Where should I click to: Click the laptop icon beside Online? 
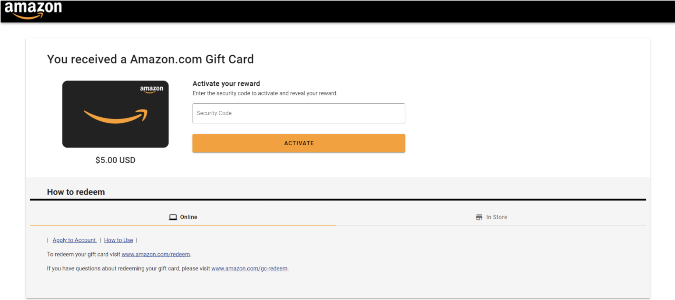[x=173, y=217]
